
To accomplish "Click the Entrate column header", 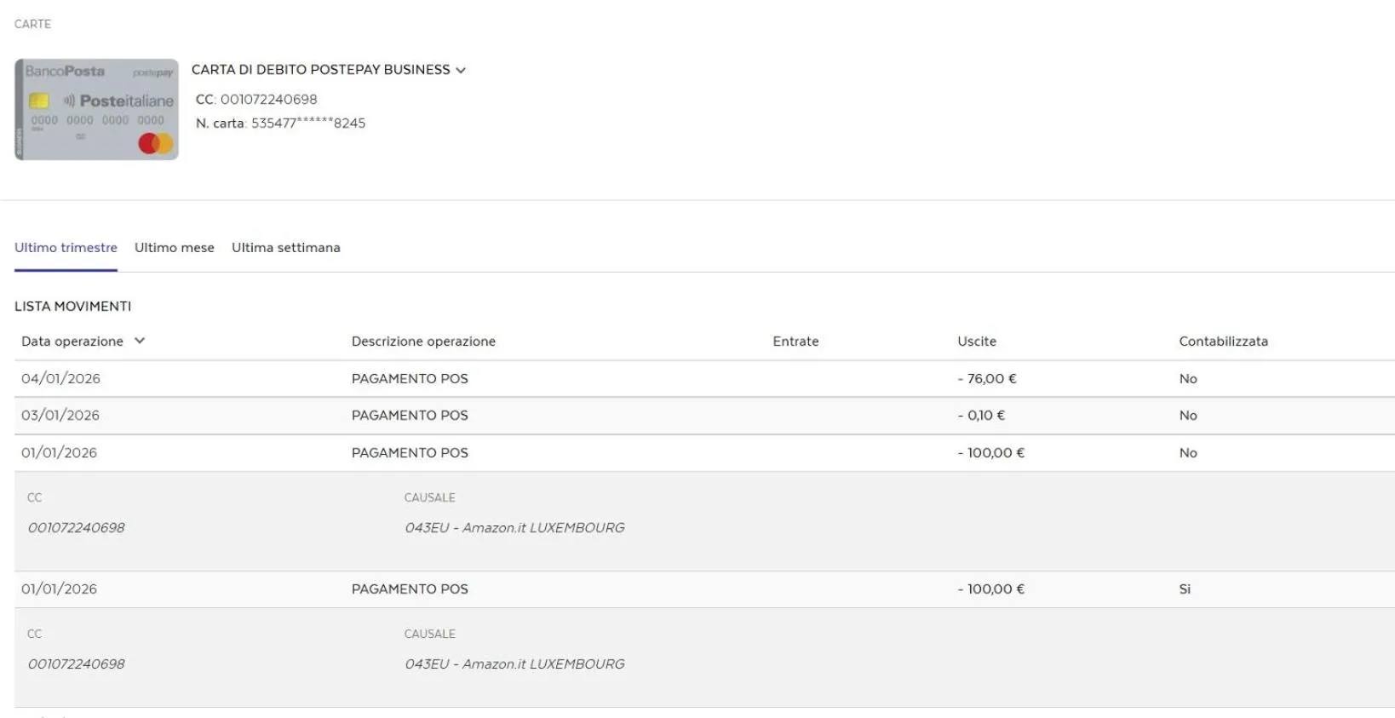I will 795,342.
